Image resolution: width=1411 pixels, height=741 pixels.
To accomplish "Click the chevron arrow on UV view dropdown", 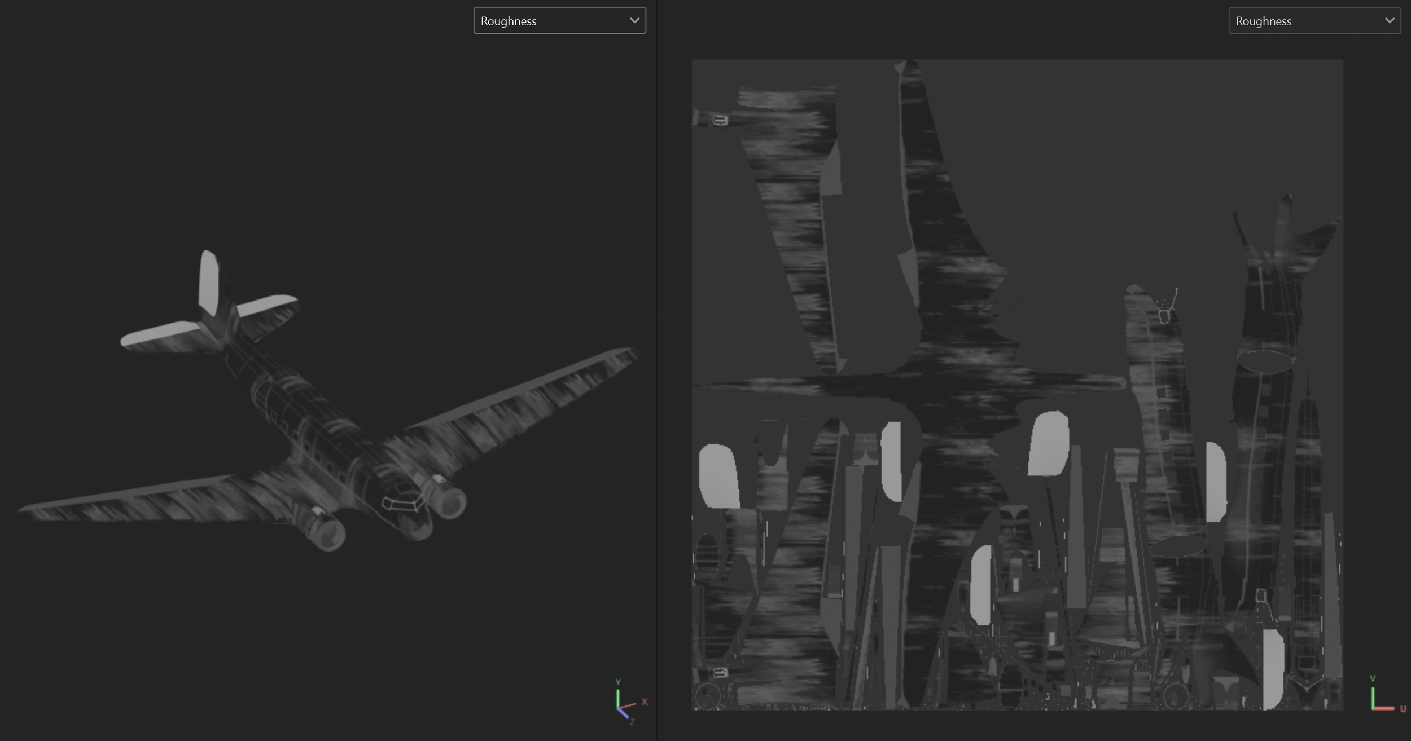I will point(1390,21).
